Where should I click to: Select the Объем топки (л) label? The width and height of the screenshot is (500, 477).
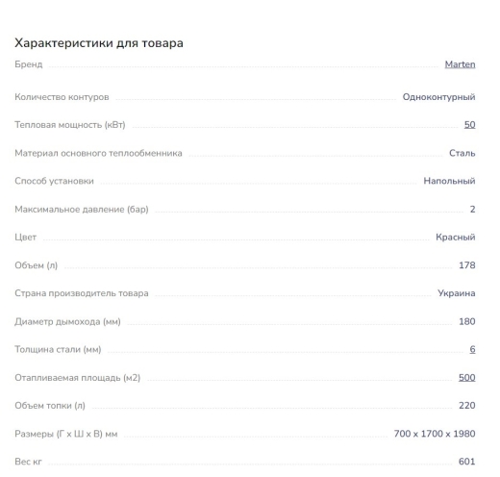pos(50,406)
